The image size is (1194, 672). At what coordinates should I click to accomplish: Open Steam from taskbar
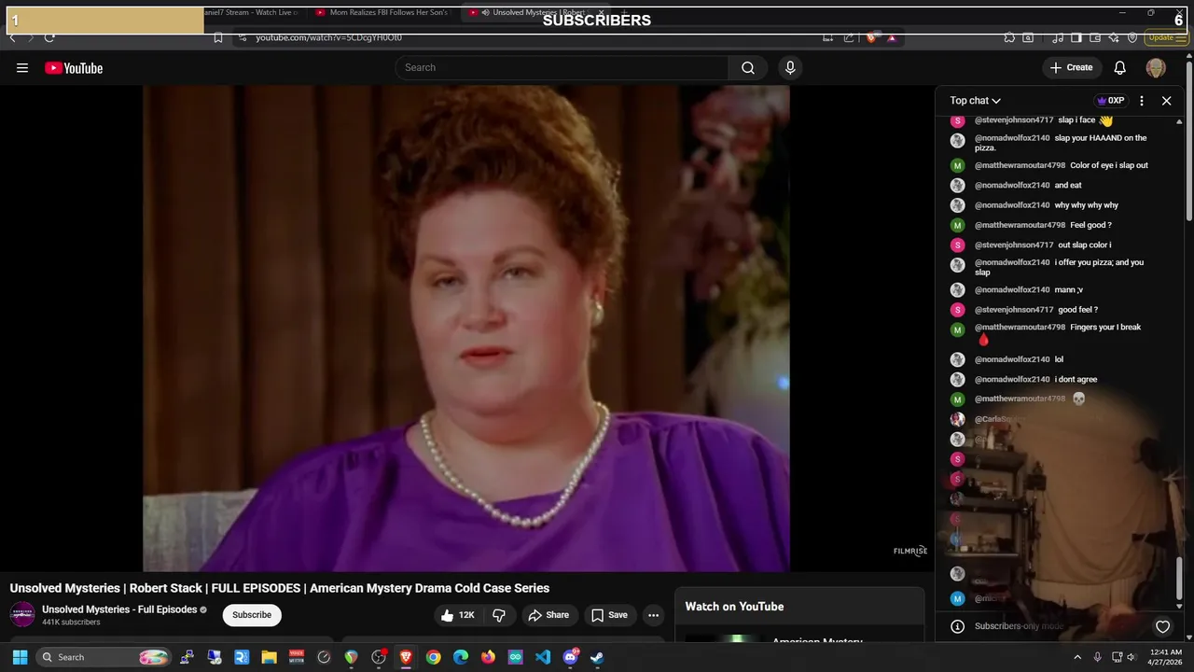coord(597,657)
